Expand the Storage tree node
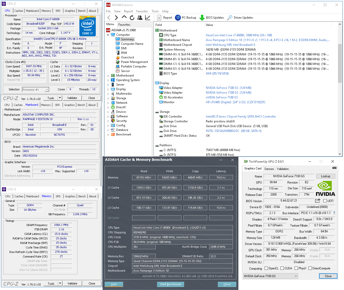This screenshot has width=344, height=290. click(x=108, y=98)
